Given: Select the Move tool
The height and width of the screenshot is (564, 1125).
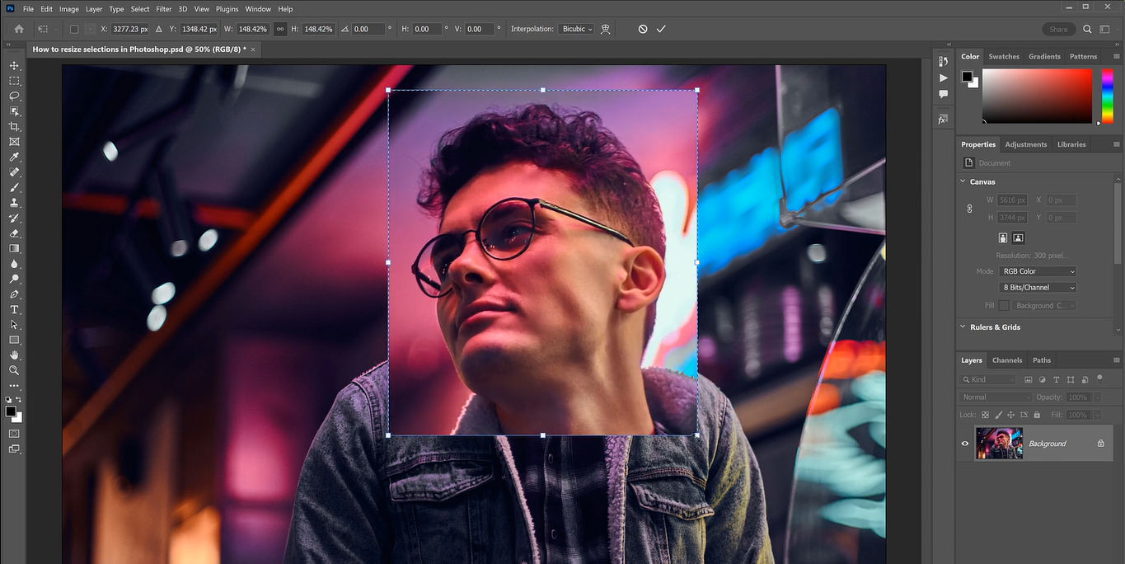Looking at the screenshot, I should [14, 65].
